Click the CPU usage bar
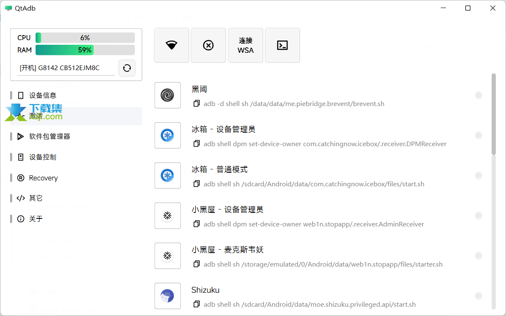This screenshot has height=316, width=506. 85,38
